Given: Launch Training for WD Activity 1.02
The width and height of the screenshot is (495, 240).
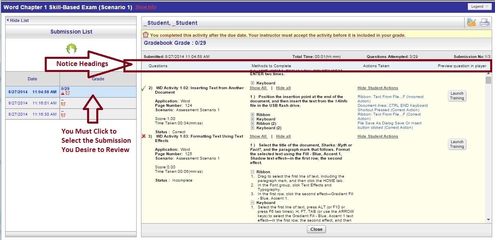Looking at the screenshot, I should 457,96.
